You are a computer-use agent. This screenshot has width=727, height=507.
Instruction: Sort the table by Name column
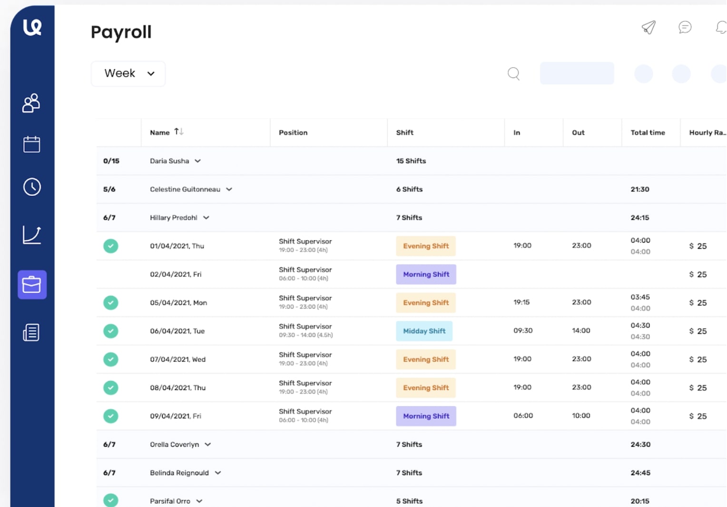179,132
